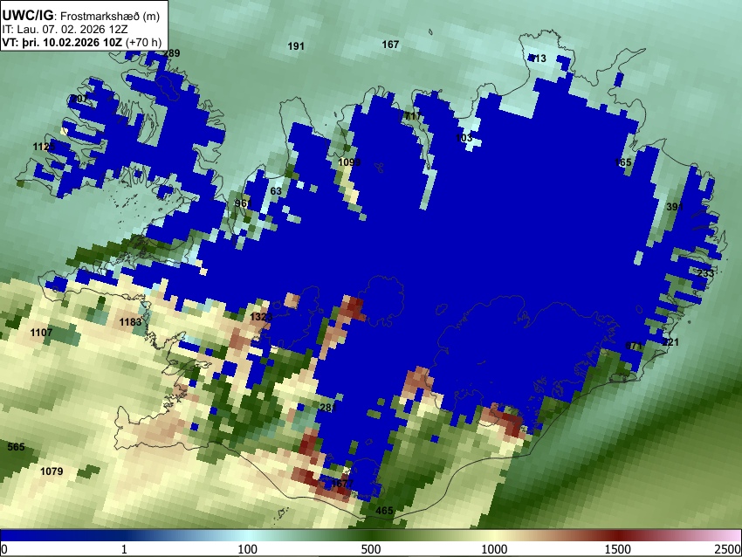Click the legend label 1500
The width and height of the screenshot is (742, 557).
tap(618, 549)
